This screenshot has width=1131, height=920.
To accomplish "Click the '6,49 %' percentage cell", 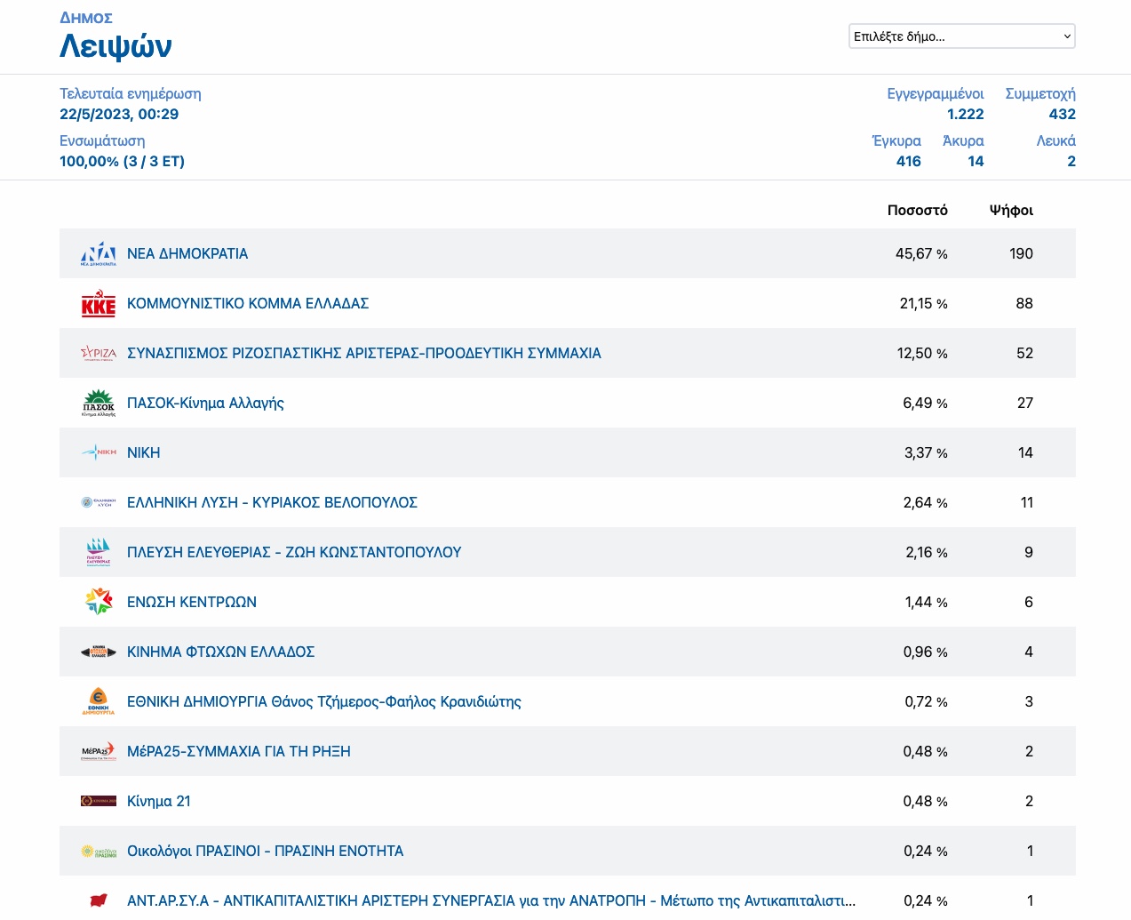I will click(x=926, y=403).
